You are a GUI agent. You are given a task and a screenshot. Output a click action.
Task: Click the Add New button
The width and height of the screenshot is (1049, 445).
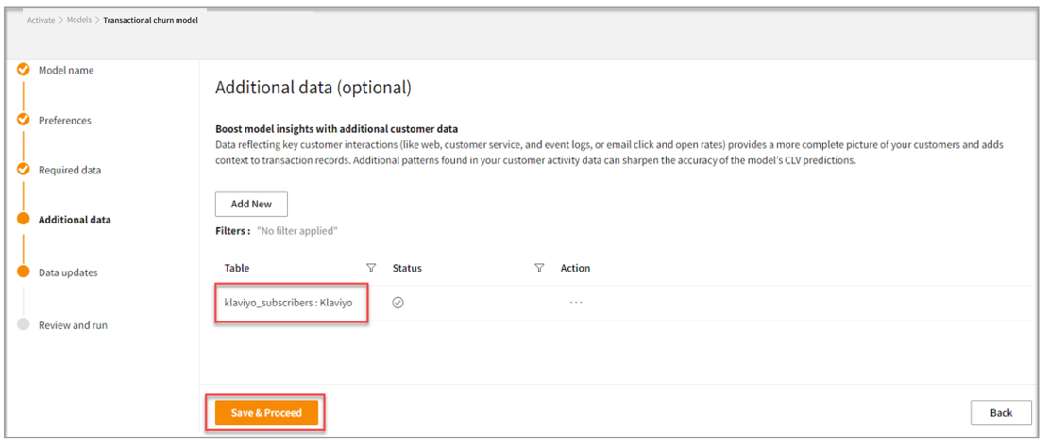(x=251, y=205)
